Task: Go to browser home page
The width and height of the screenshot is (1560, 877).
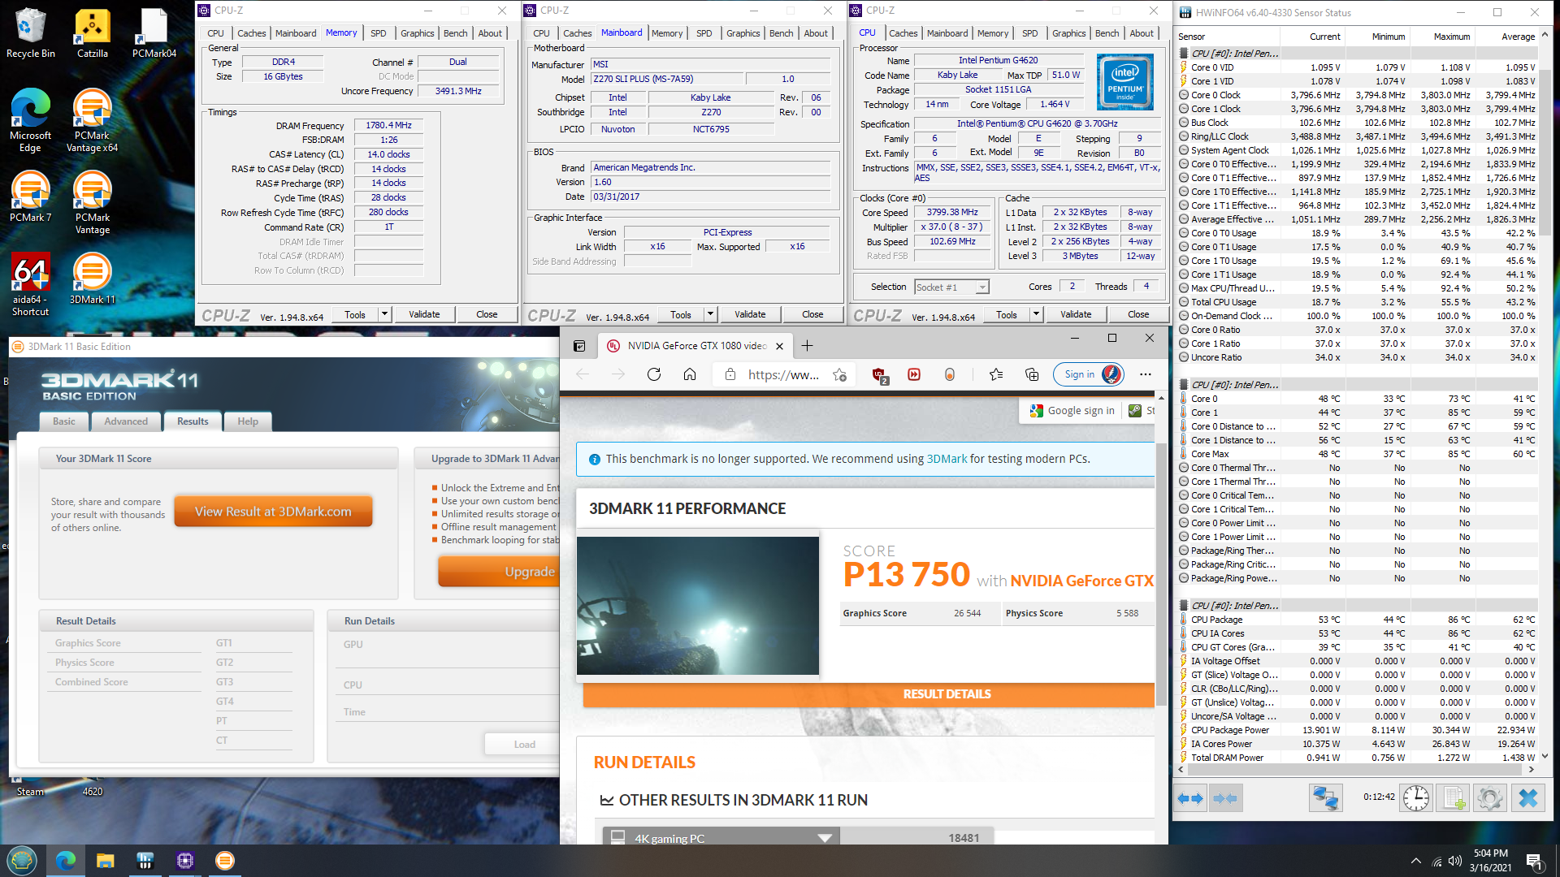Action: (690, 374)
